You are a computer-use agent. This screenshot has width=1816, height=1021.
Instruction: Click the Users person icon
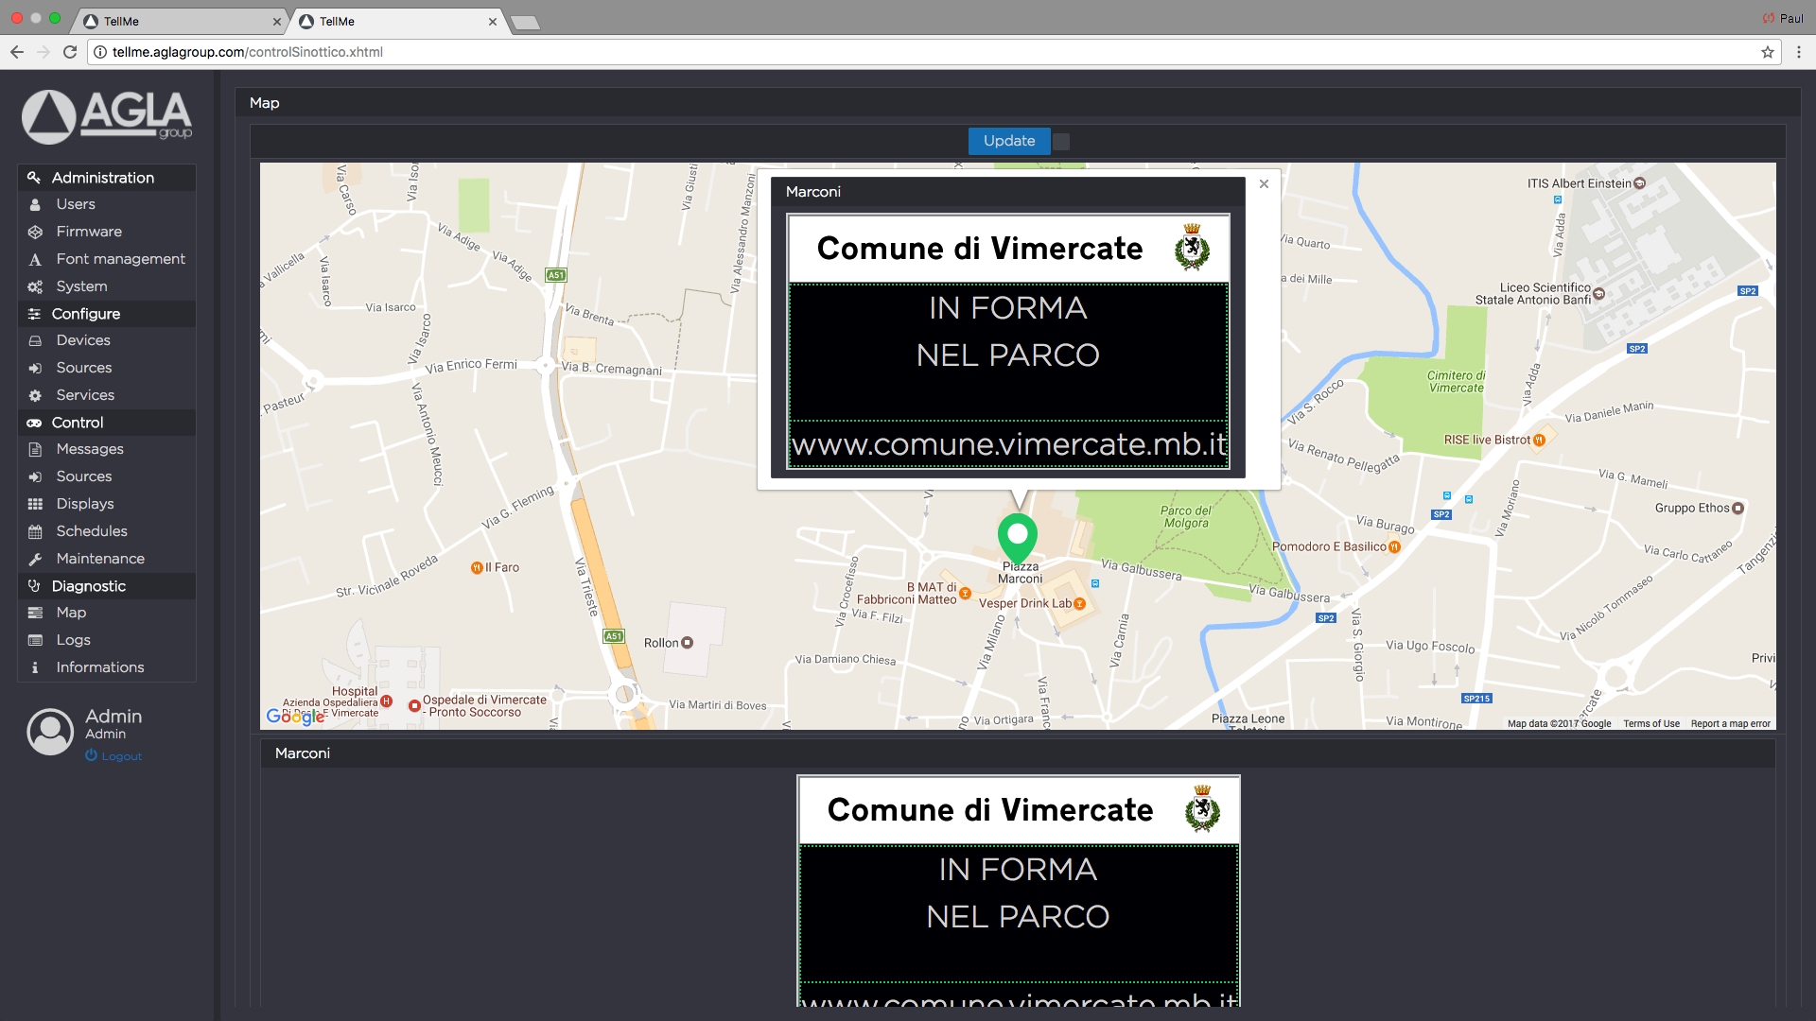point(35,204)
